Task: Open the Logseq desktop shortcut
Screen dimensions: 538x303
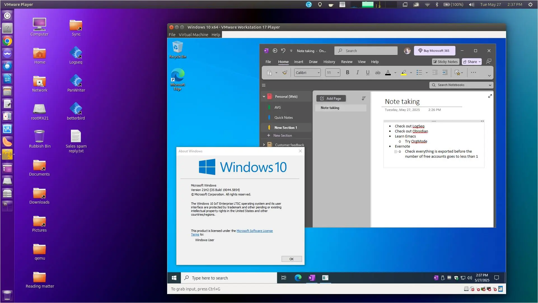Action: [76, 55]
